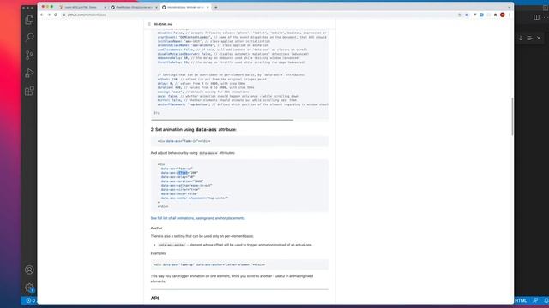Open Extensions view in VS Code activity bar
The image size is (549, 308).
click(x=29, y=92)
